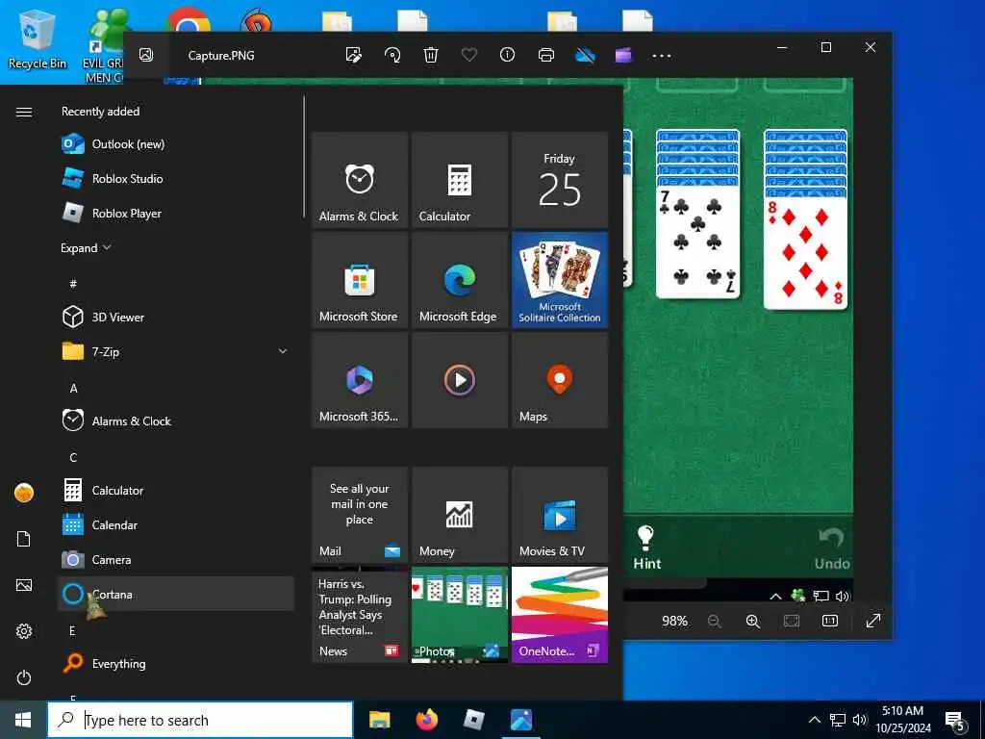Delete Capture.PNG with the trash icon
Viewport: 985px width, 739px height.
(430, 55)
